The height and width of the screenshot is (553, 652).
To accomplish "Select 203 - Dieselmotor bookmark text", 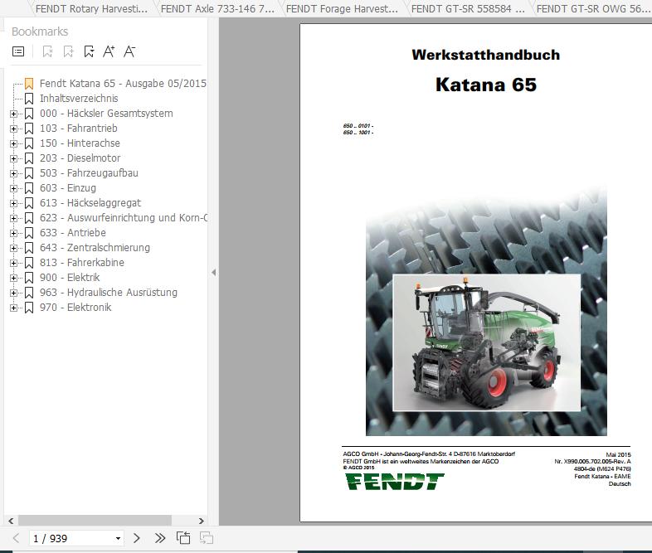I will tap(80, 158).
